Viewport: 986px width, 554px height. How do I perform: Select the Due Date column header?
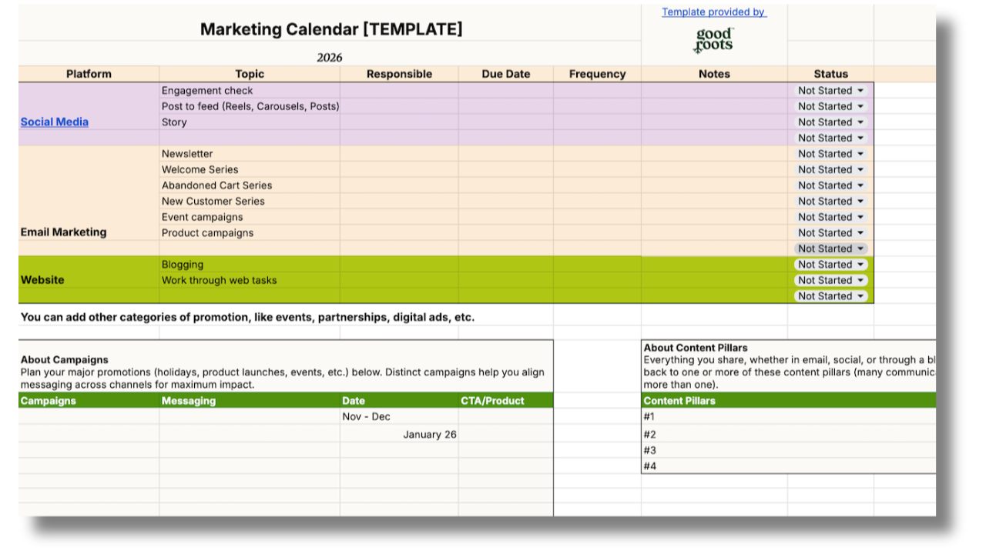click(x=505, y=74)
